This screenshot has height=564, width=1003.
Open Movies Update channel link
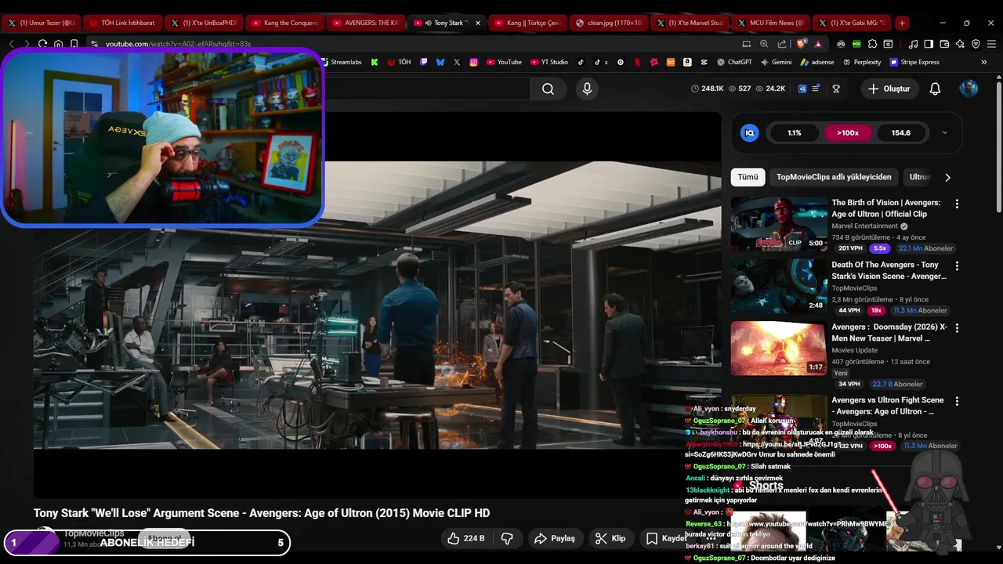pos(854,350)
